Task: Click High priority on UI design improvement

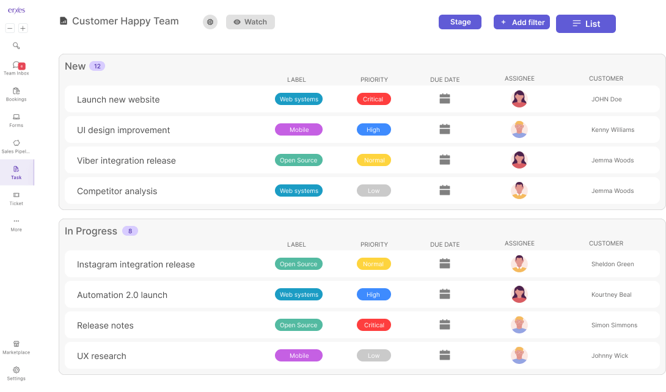Action: (x=374, y=129)
